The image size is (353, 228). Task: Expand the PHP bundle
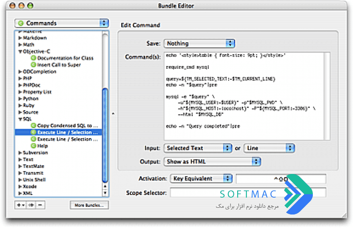20,78
